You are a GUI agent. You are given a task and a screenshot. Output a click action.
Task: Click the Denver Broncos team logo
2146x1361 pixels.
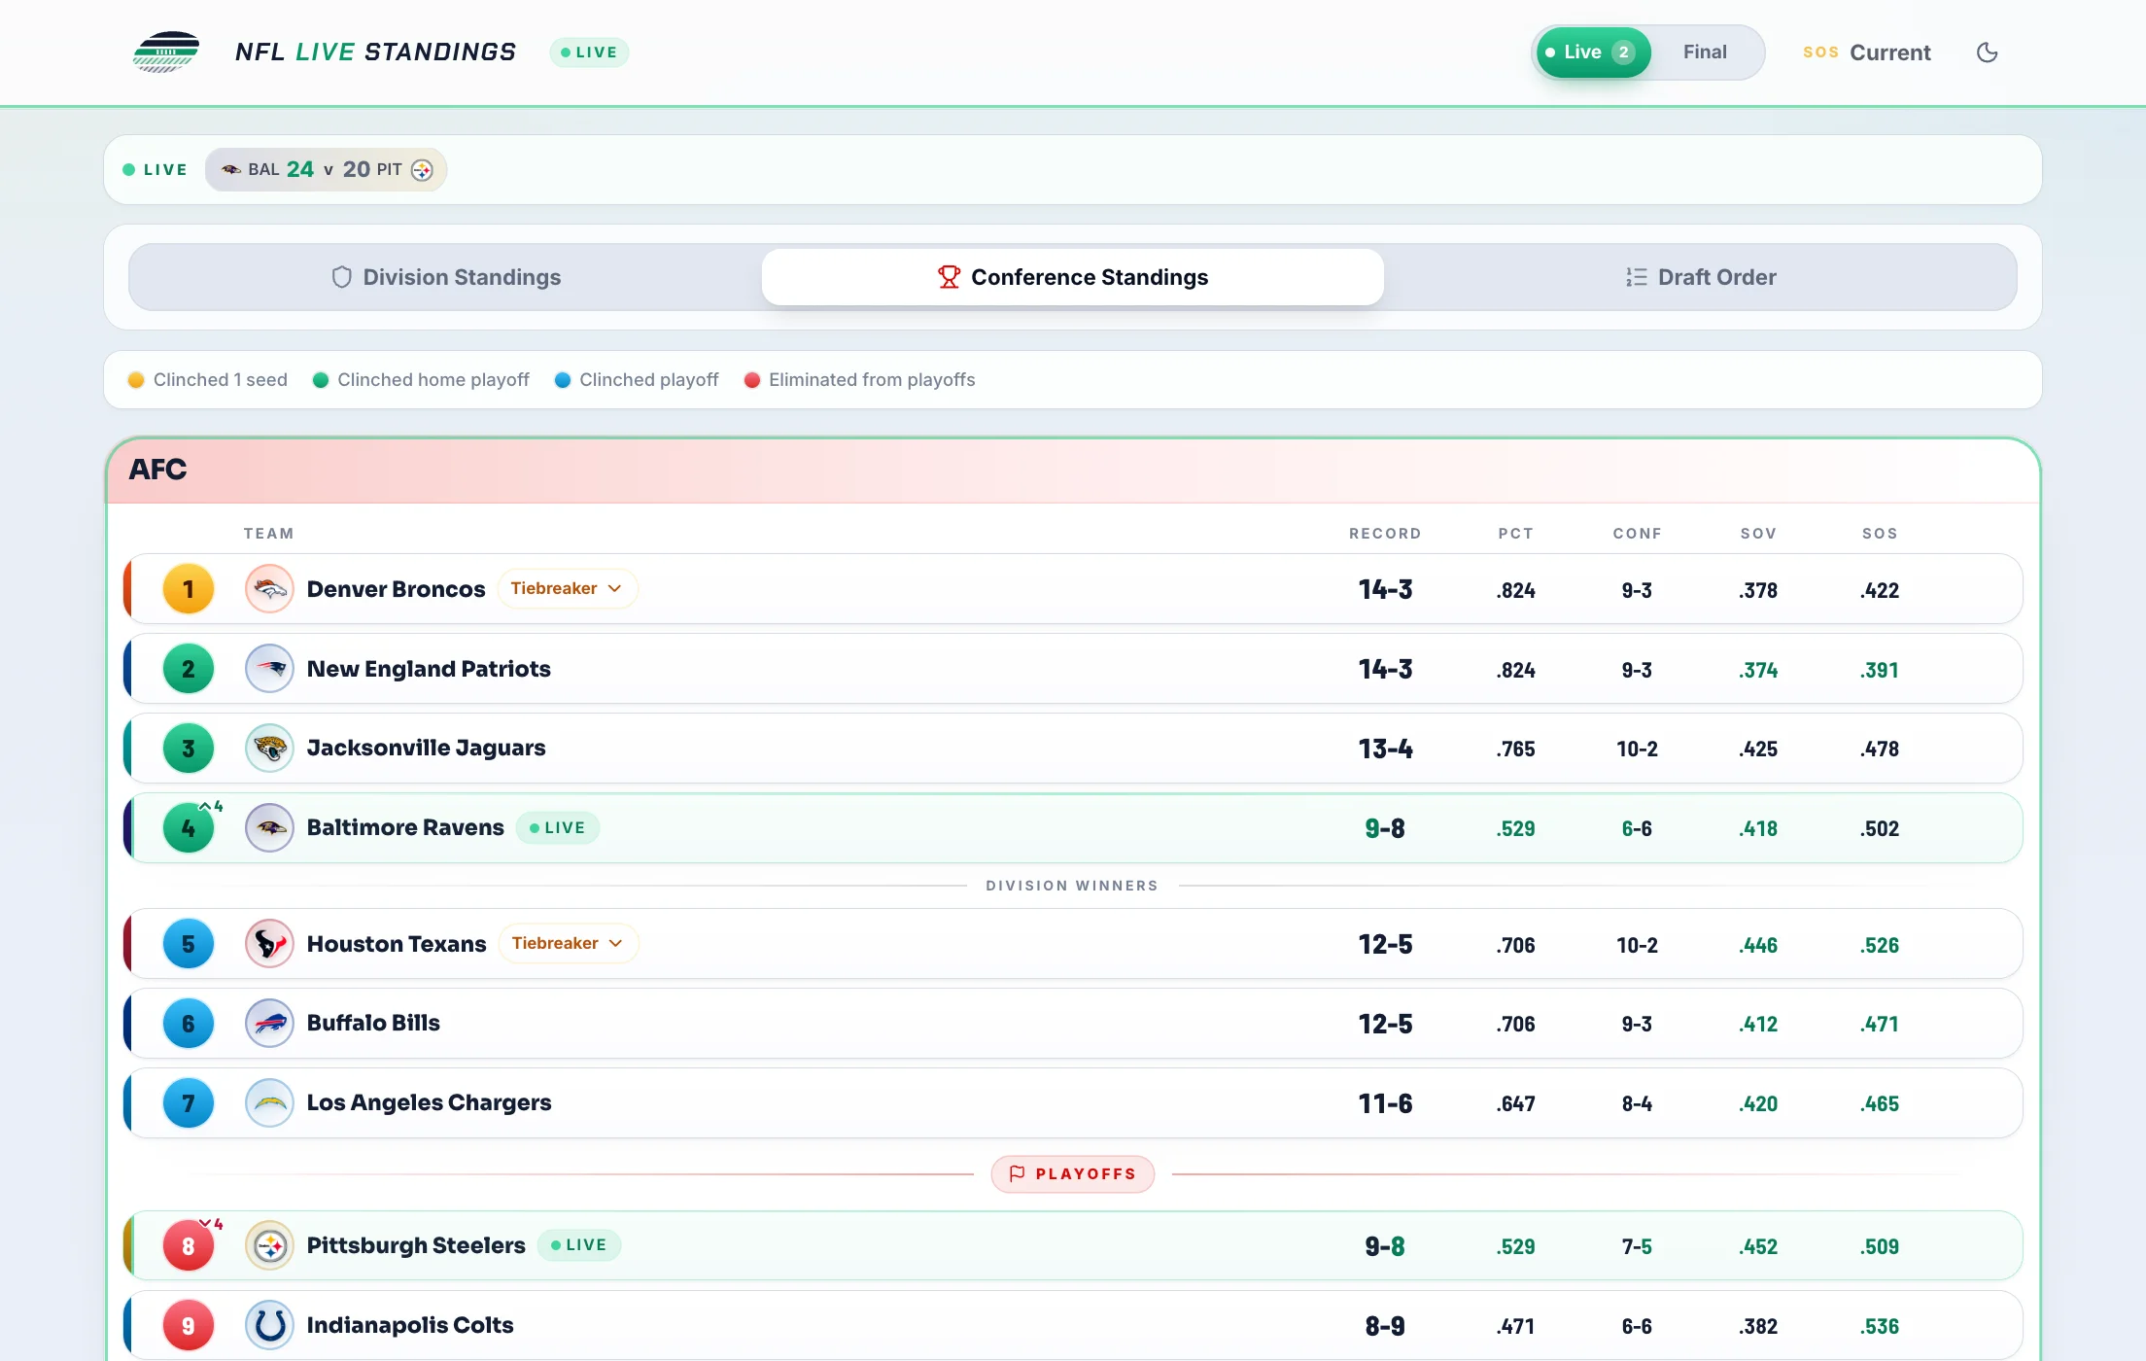click(269, 589)
